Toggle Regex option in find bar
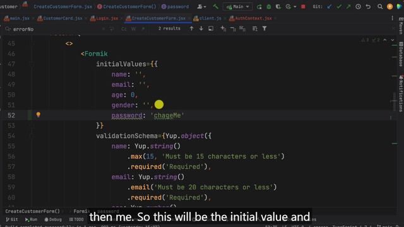This screenshot has height=227, width=404. click(143, 29)
